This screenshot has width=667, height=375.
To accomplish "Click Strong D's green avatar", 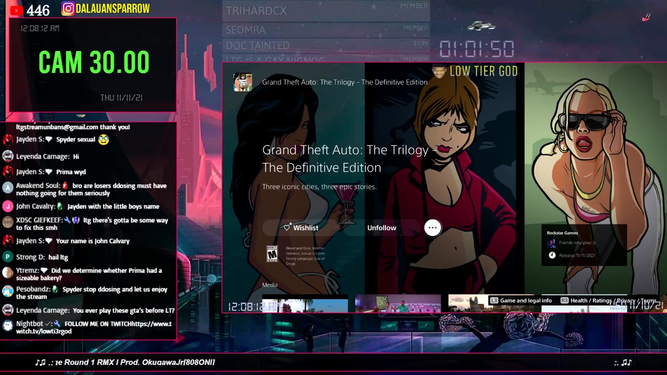I will (7, 257).
